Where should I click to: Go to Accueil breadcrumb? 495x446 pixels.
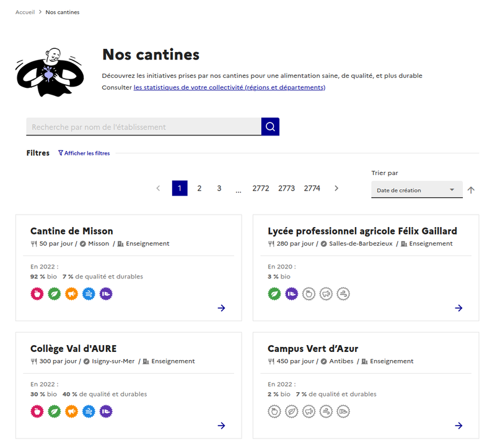25,12
